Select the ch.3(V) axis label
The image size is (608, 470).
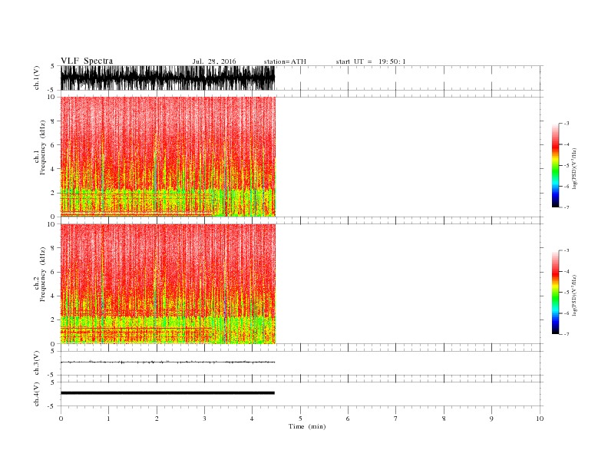click(x=37, y=363)
